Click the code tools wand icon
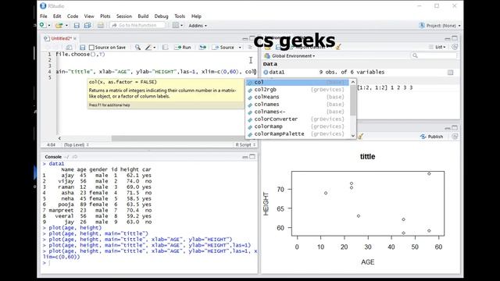The width and height of the screenshot is (500, 281). pos(148,47)
